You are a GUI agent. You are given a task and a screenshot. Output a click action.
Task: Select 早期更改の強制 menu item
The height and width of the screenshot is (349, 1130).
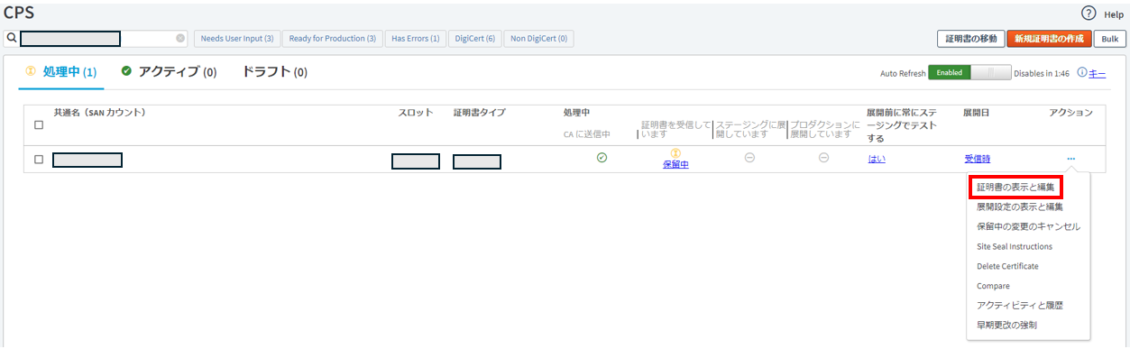point(1006,325)
